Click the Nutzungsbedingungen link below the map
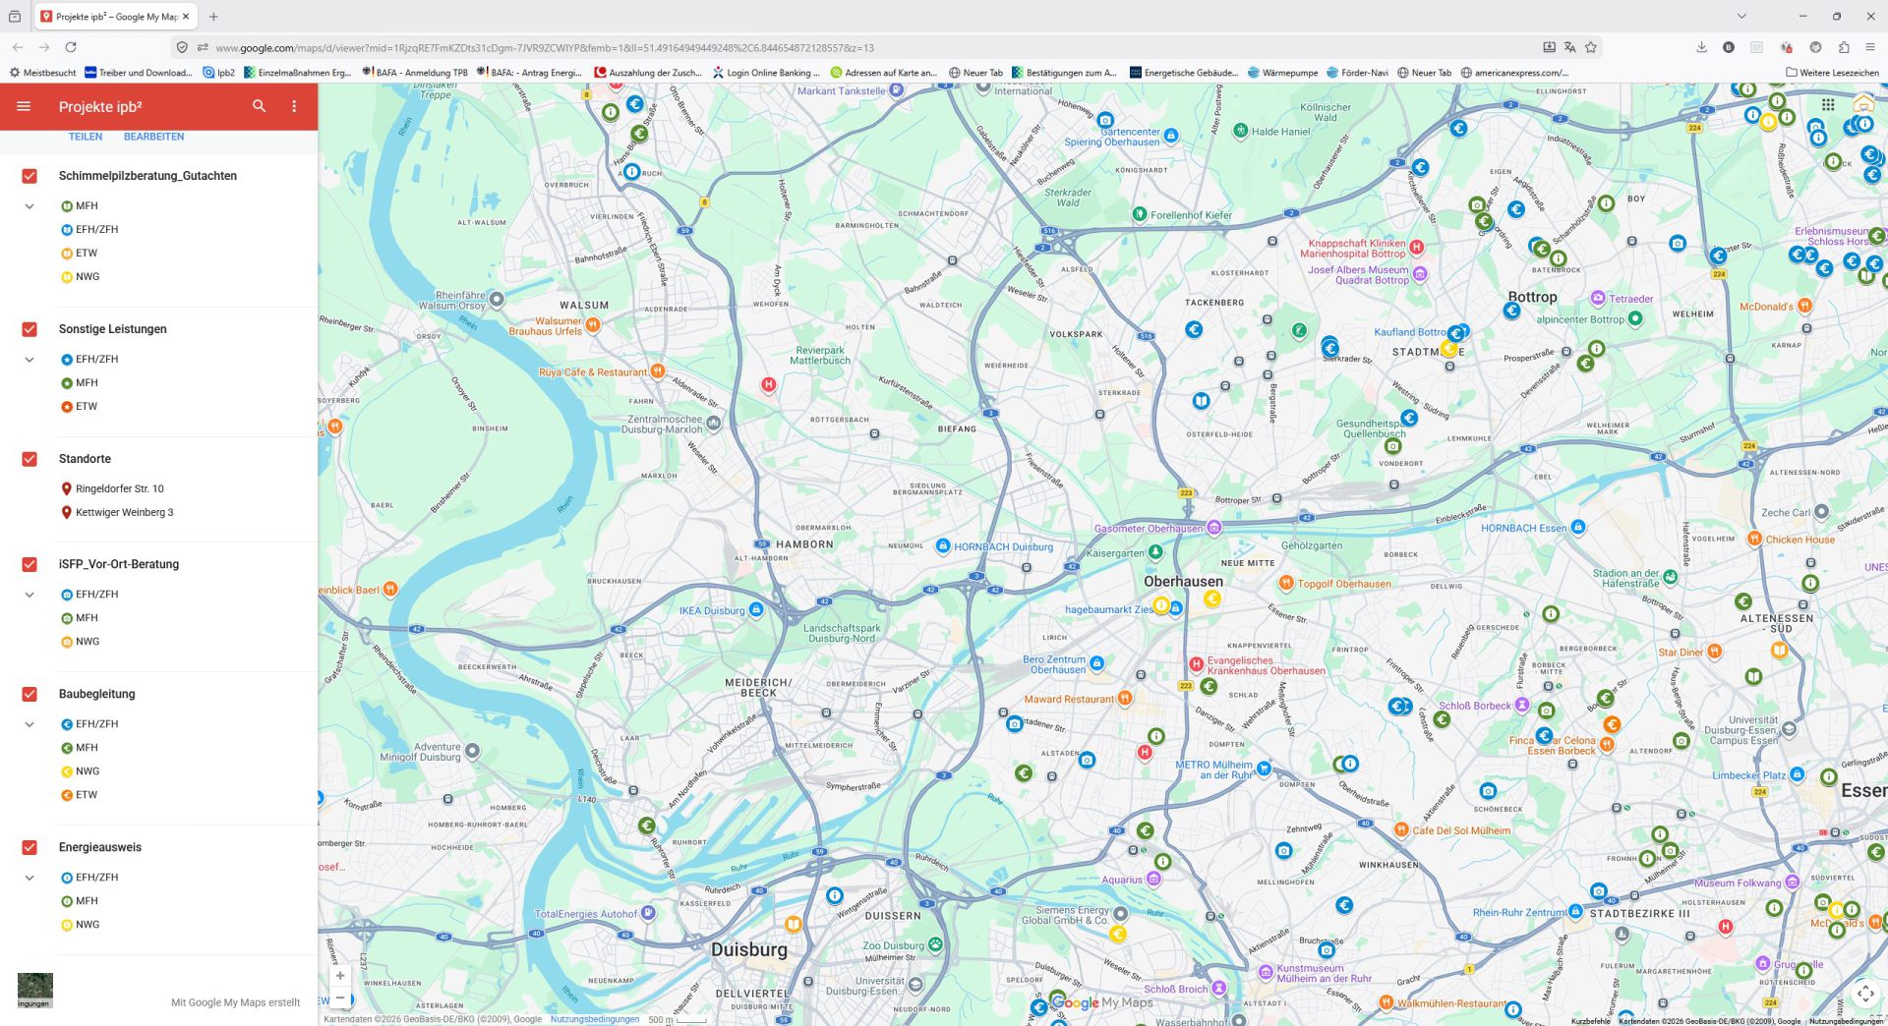1888x1026 pixels. 595,1019
